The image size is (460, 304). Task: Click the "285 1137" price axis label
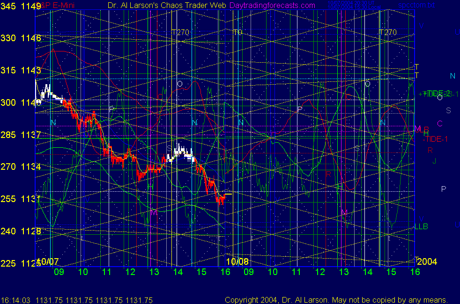click(x=21, y=135)
